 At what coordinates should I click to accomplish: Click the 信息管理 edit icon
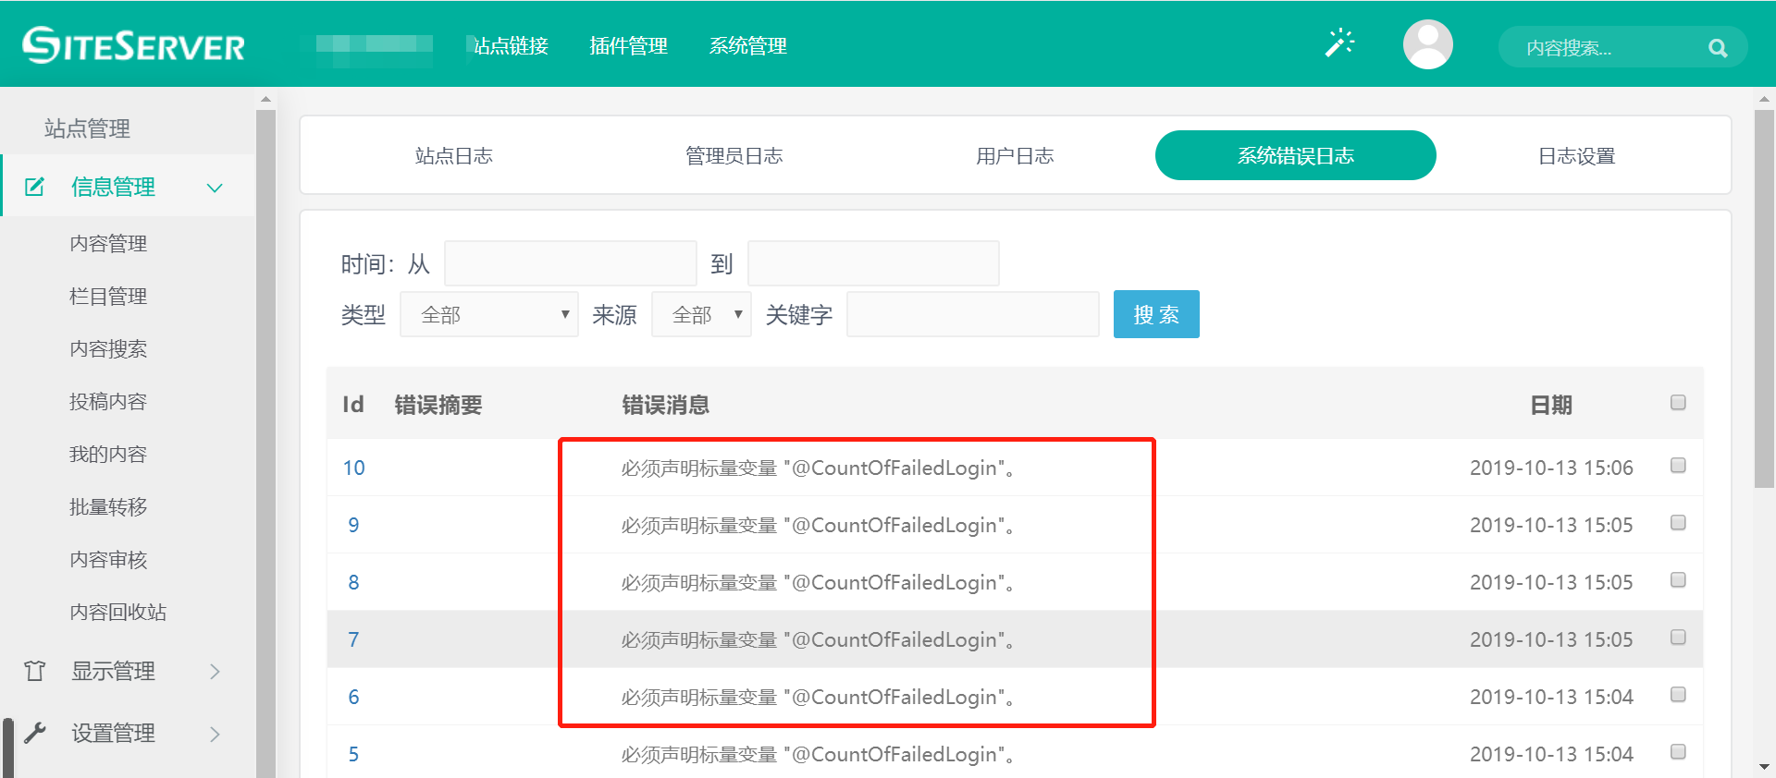pyautogui.click(x=34, y=187)
